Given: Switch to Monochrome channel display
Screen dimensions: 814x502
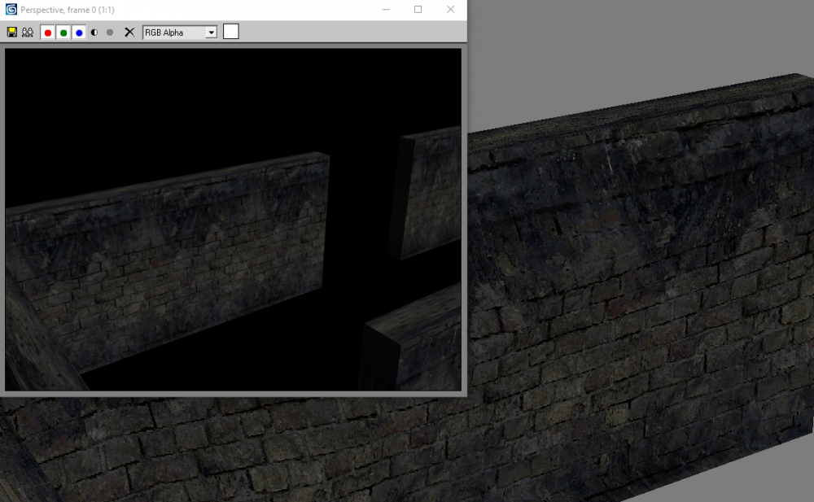Looking at the screenshot, I should pos(94,32).
